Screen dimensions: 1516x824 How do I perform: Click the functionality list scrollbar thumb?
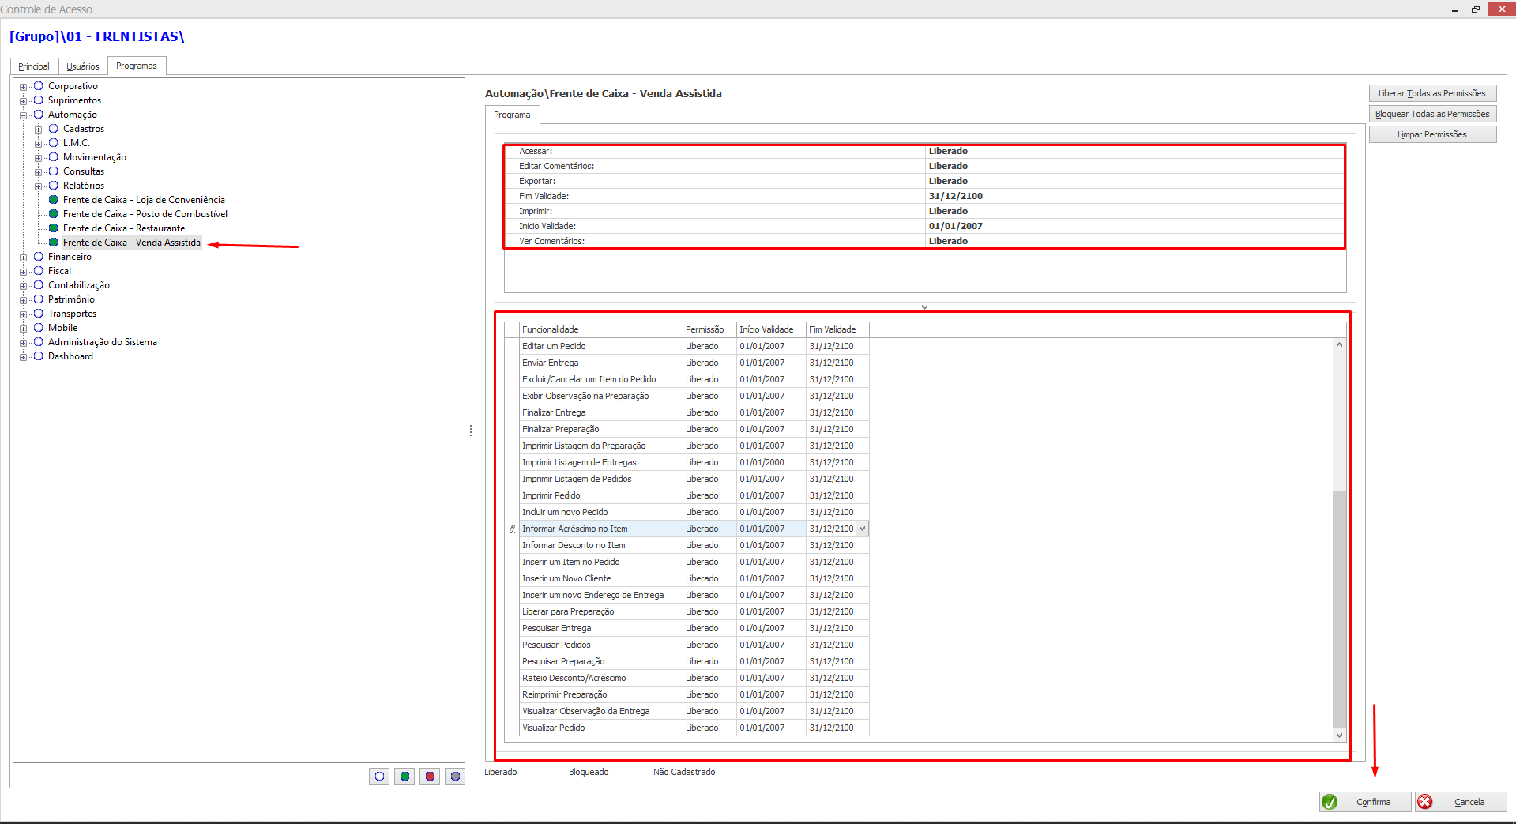pyautogui.click(x=1339, y=608)
